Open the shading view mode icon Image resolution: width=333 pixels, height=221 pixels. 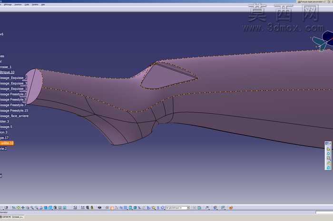pos(55,208)
